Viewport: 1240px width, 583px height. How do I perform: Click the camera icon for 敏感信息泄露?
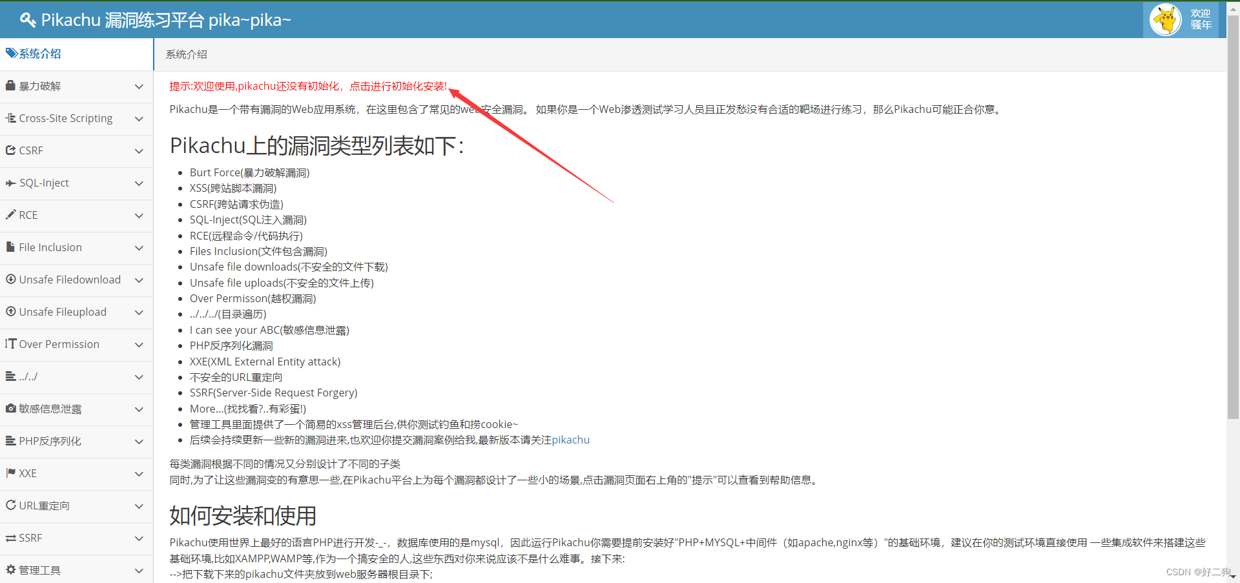coord(10,408)
